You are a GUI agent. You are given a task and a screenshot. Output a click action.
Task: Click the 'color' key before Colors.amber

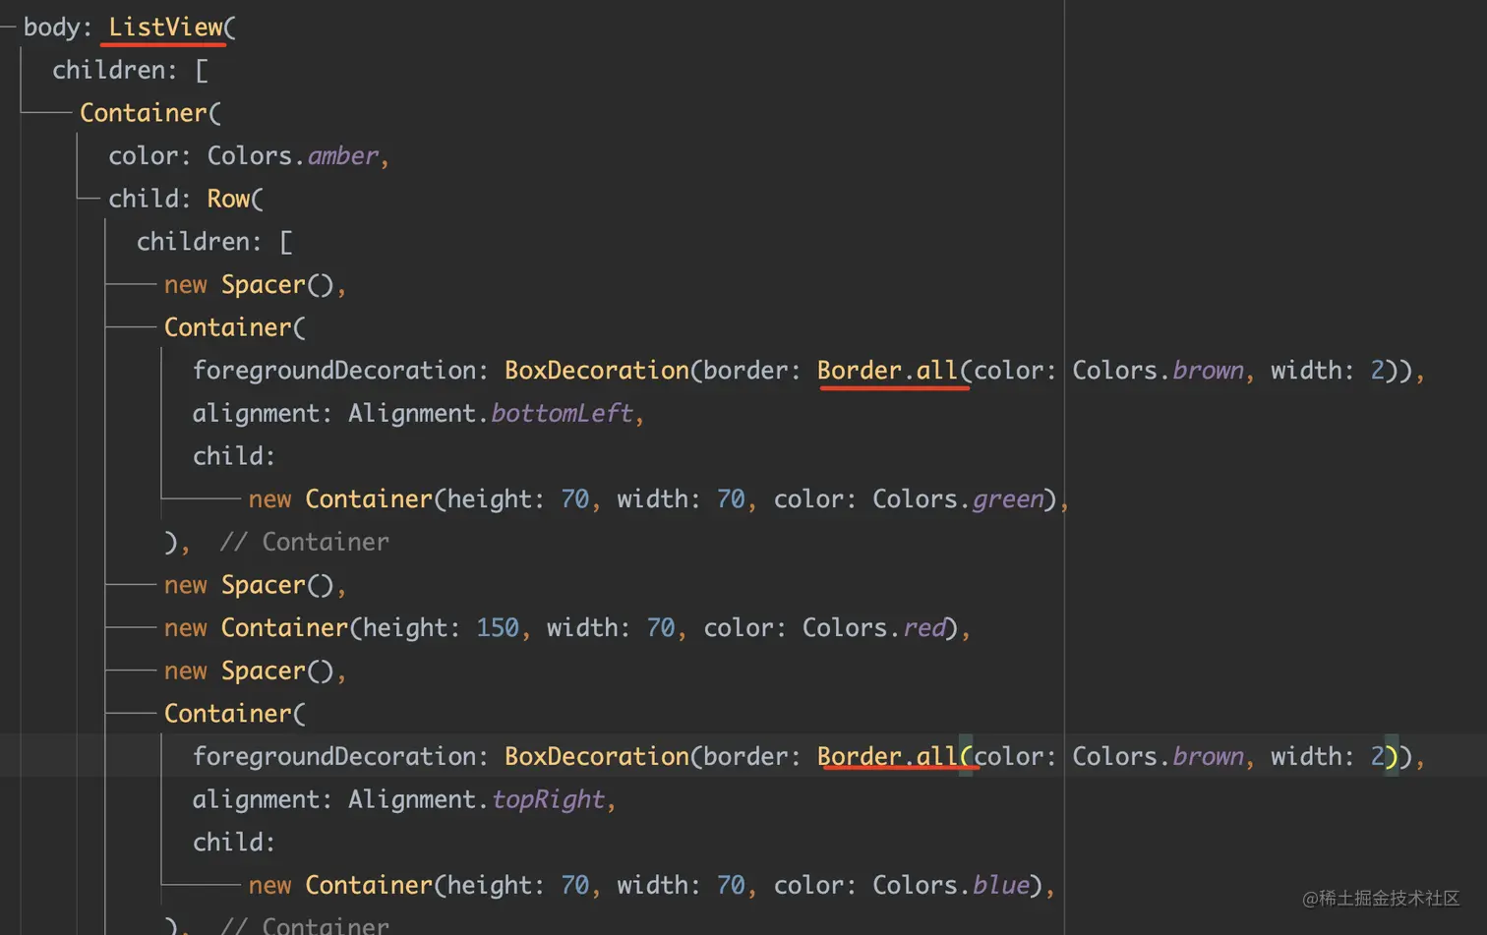[143, 155]
